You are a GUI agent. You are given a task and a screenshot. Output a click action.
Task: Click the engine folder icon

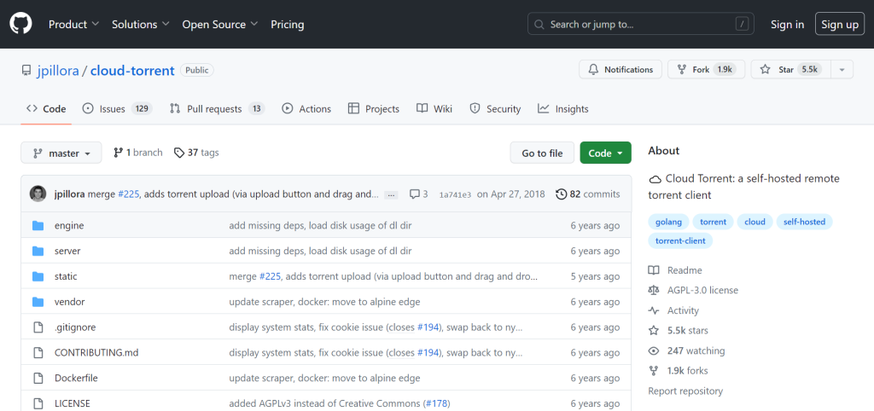coord(38,226)
